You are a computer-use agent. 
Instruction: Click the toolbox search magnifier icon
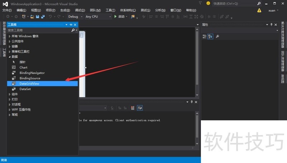coord(73,30)
